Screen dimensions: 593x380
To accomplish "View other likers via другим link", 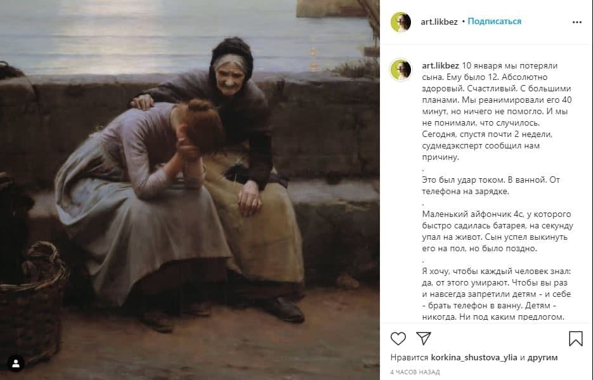I will (x=542, y=357).
